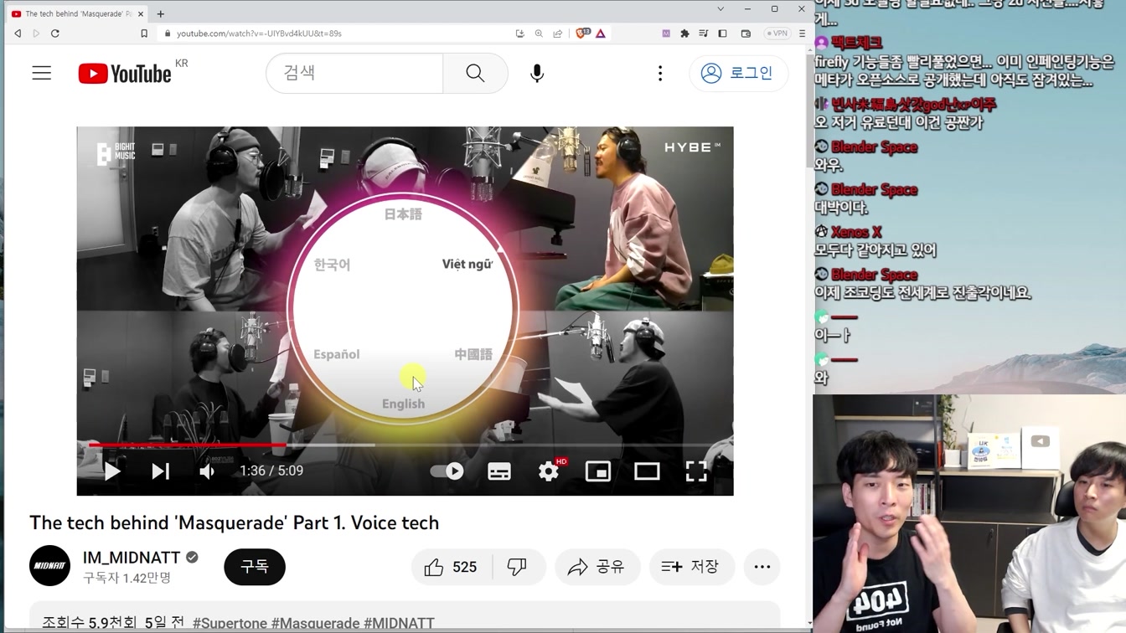Screen dimensions: 1126x633
Task: Click the #MIDNATT hashtag link
Action: coord(399,624)
